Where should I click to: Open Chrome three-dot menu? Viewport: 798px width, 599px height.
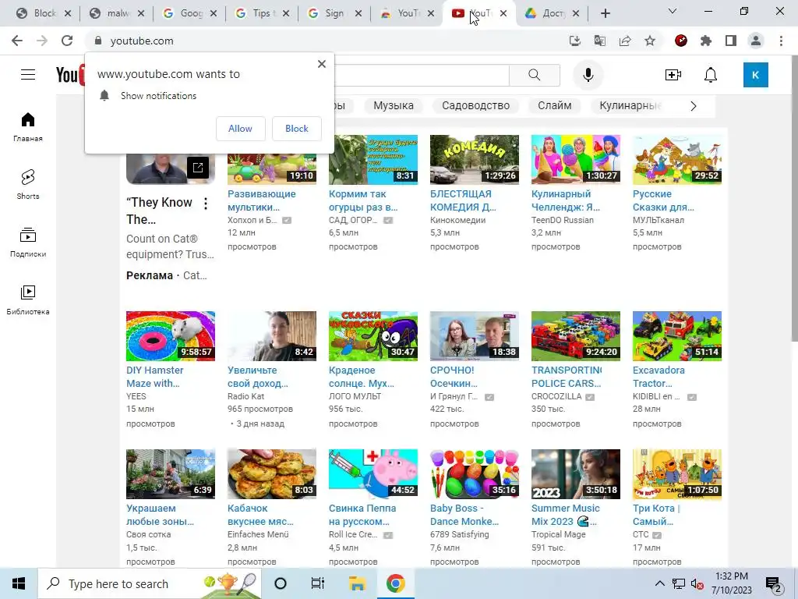[781, 41]
